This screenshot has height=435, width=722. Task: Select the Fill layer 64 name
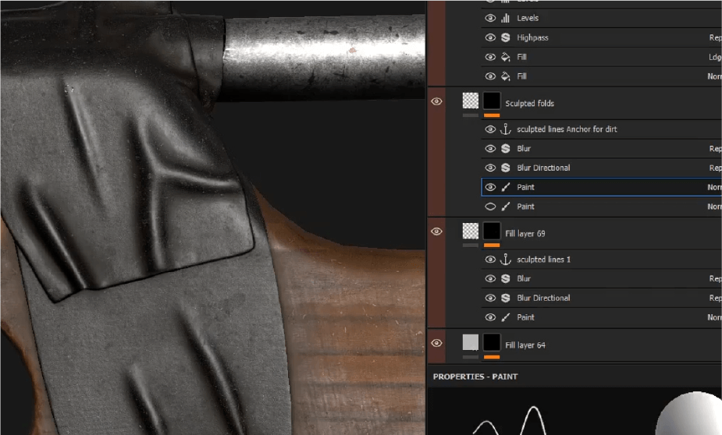(x=525, y=345)
